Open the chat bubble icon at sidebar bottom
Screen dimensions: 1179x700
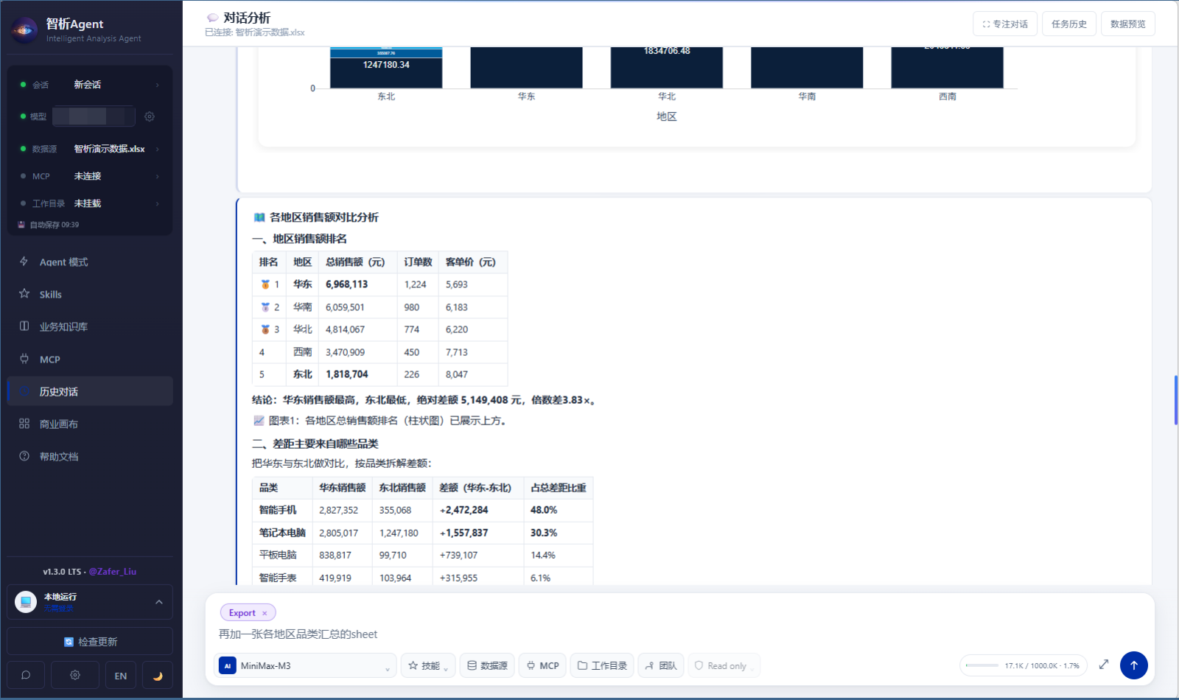(26, 675)
